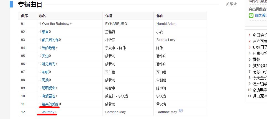The width and height of the screenshot is (267, 119).
Task: Click the pencil edit icon
Action: coord(228,4)
